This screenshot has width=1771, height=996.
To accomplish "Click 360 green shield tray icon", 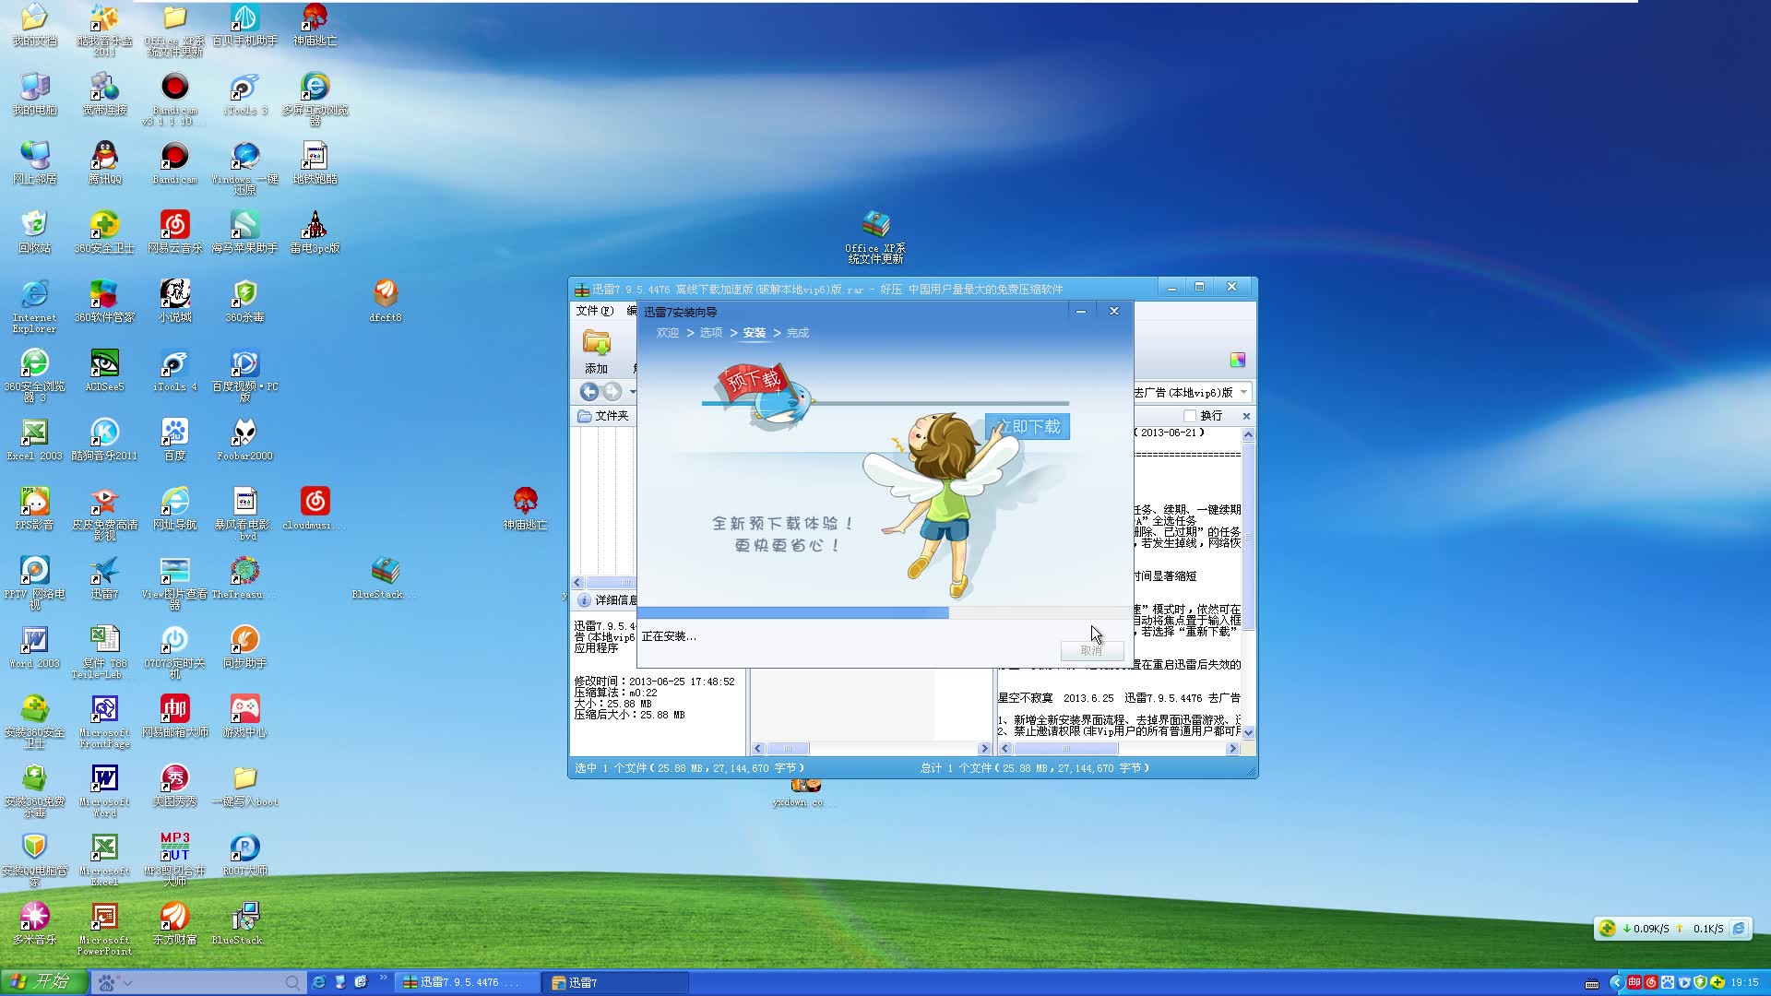I will (1701, 982).
